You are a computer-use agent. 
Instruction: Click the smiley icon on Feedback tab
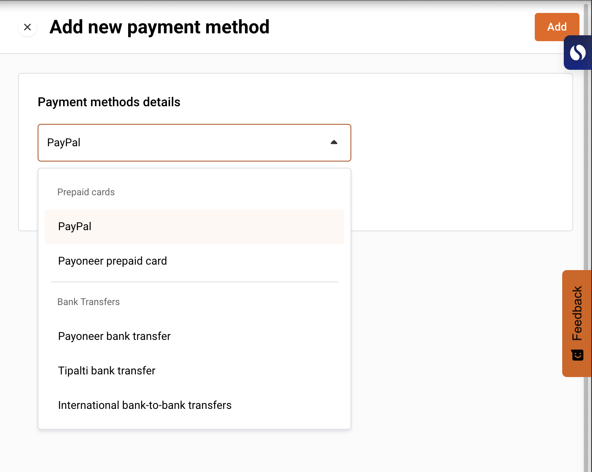pos(577,355)
